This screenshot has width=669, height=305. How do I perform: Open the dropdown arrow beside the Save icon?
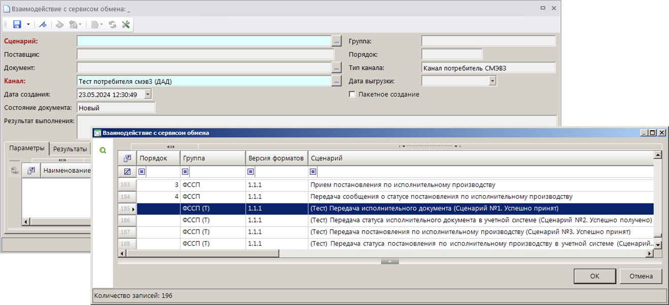[28, 24]
